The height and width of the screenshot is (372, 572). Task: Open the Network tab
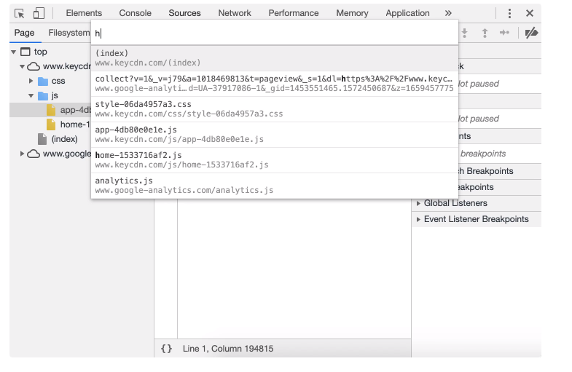click(x=235, y=13)
